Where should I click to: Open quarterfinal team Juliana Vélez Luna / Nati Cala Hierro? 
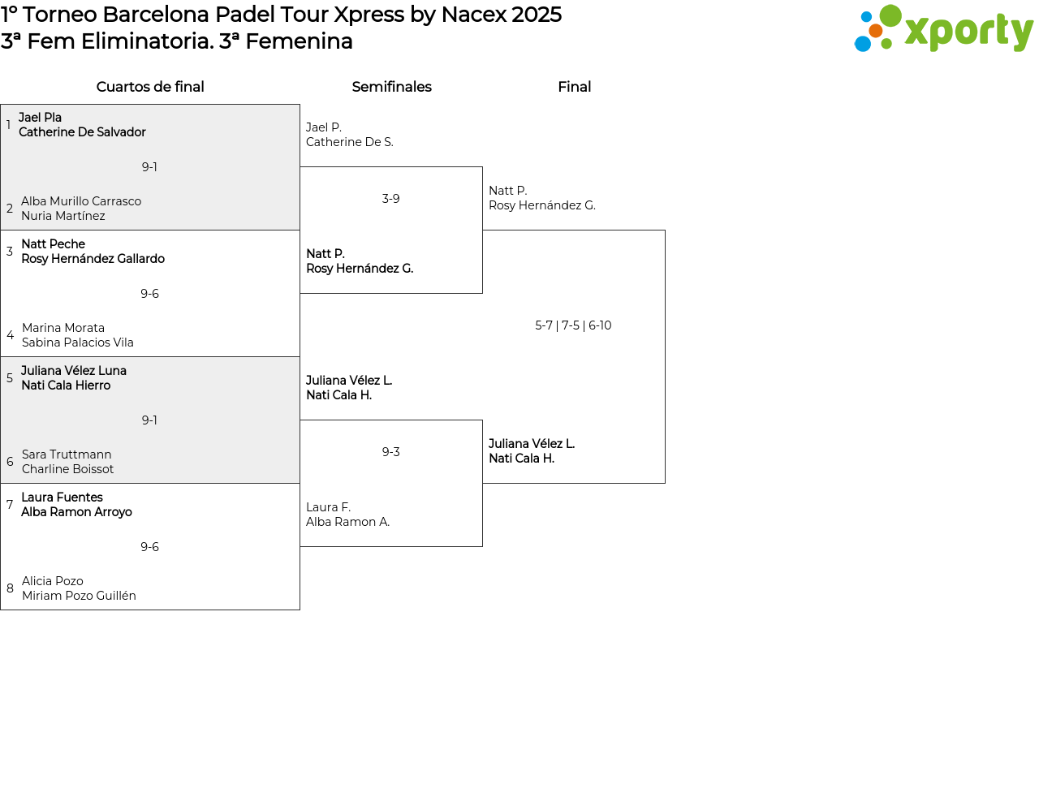point(74,378)
